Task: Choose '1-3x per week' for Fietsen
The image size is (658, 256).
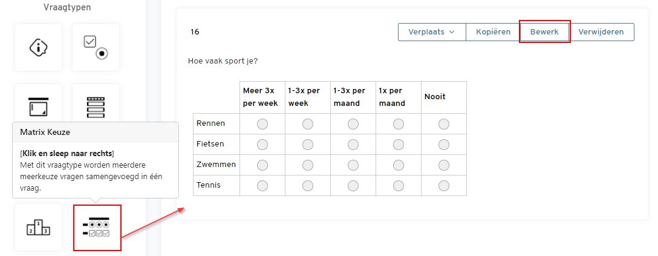Action: [x=308, y=145]
